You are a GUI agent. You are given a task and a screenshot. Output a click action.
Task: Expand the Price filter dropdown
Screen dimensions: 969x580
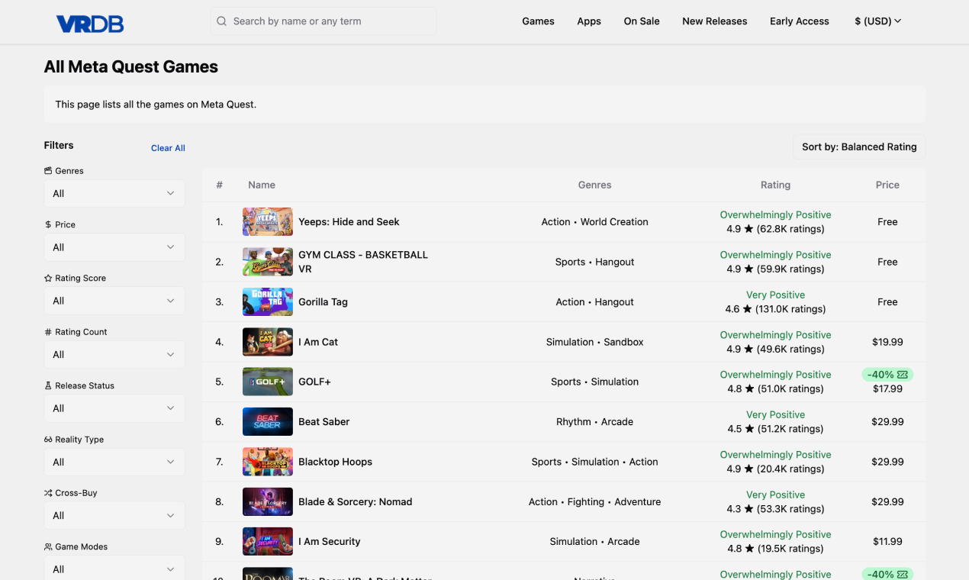114,247
